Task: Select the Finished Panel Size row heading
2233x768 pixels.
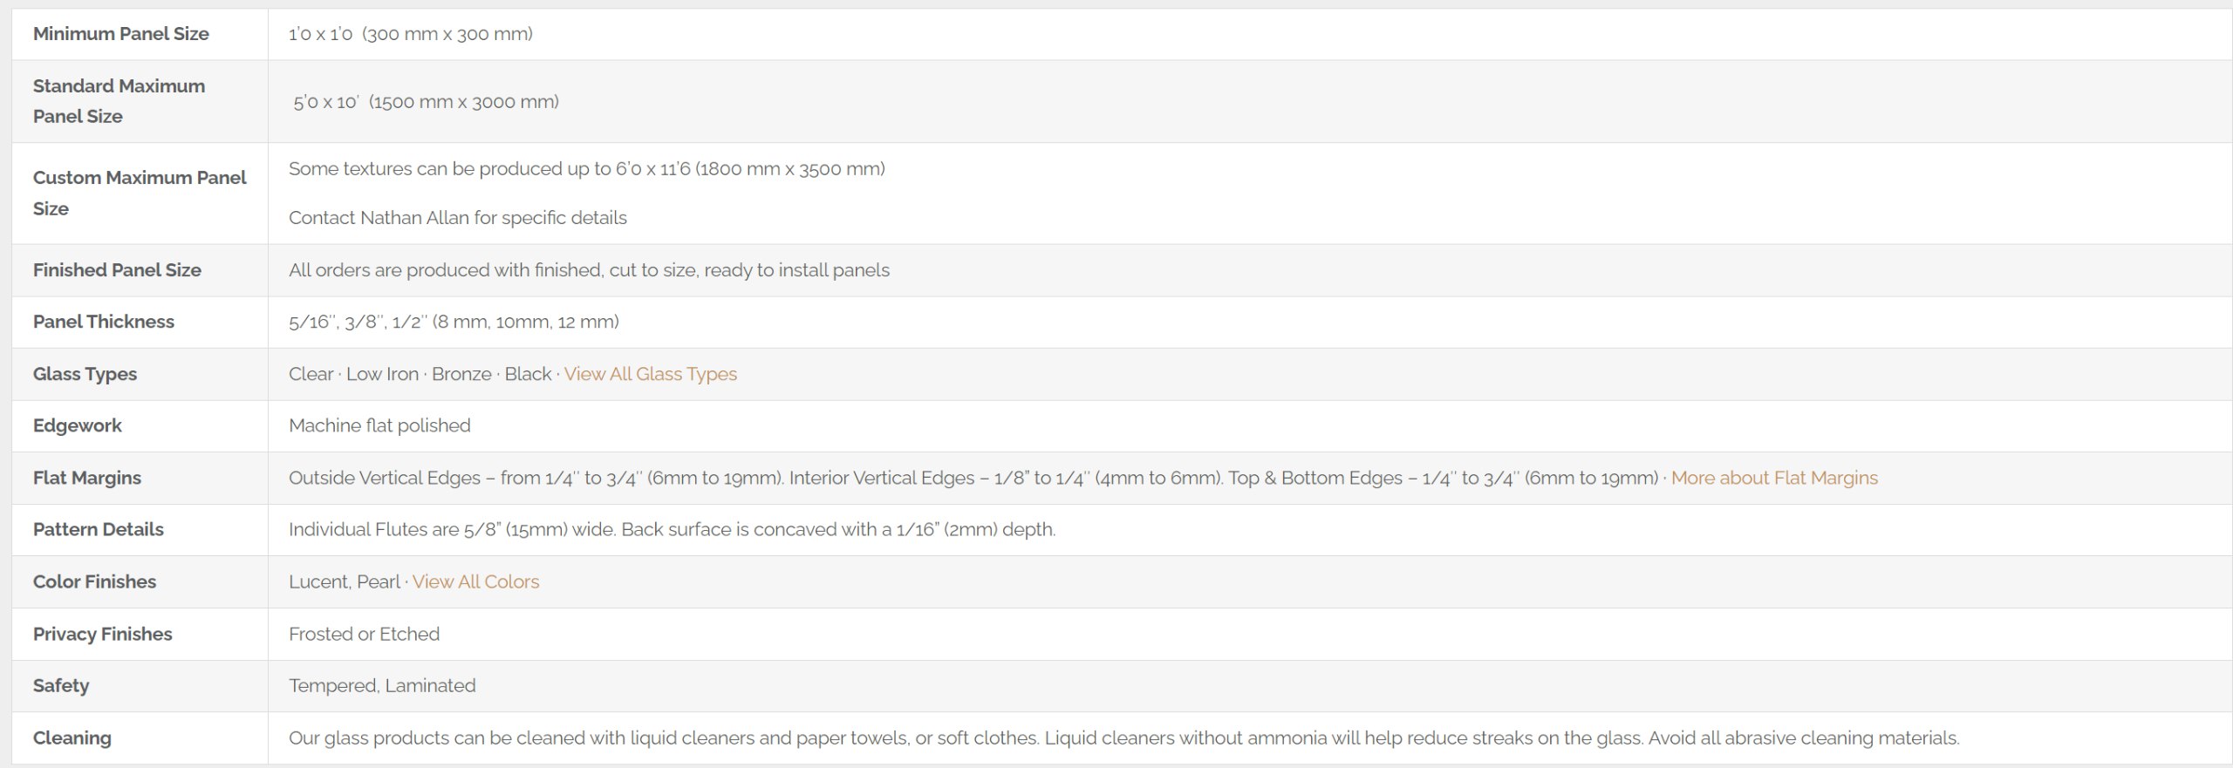Action: point(117,270)
